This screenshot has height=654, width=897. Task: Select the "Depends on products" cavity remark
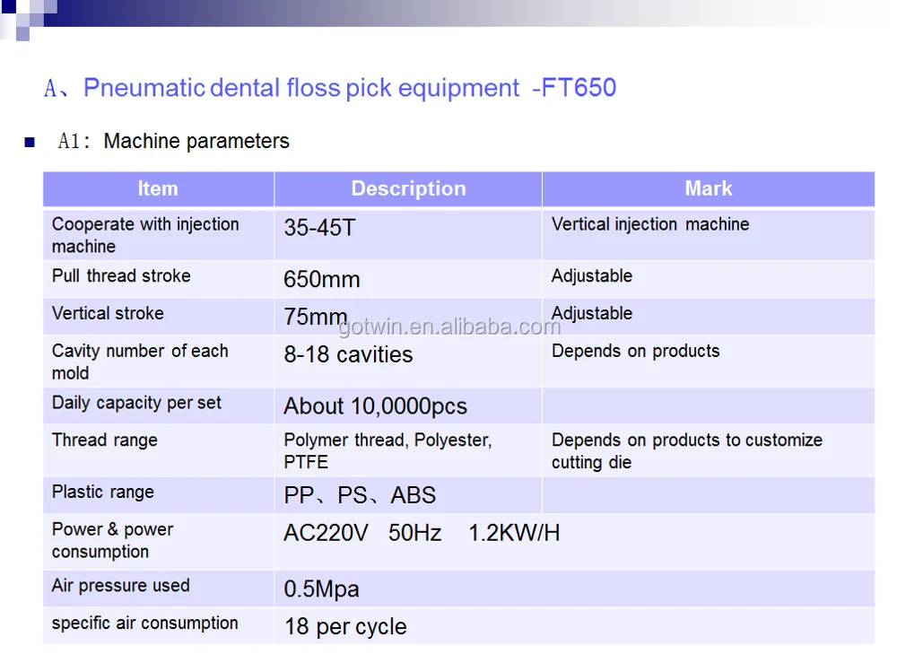coord(635,351)
